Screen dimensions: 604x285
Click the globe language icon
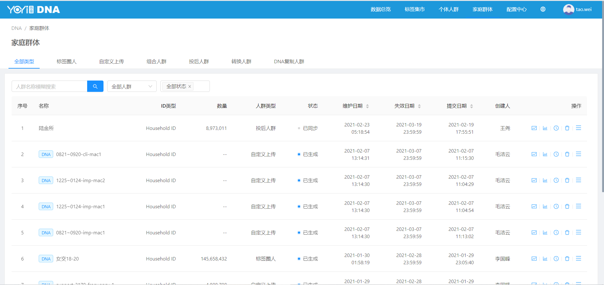coord(543,9)
